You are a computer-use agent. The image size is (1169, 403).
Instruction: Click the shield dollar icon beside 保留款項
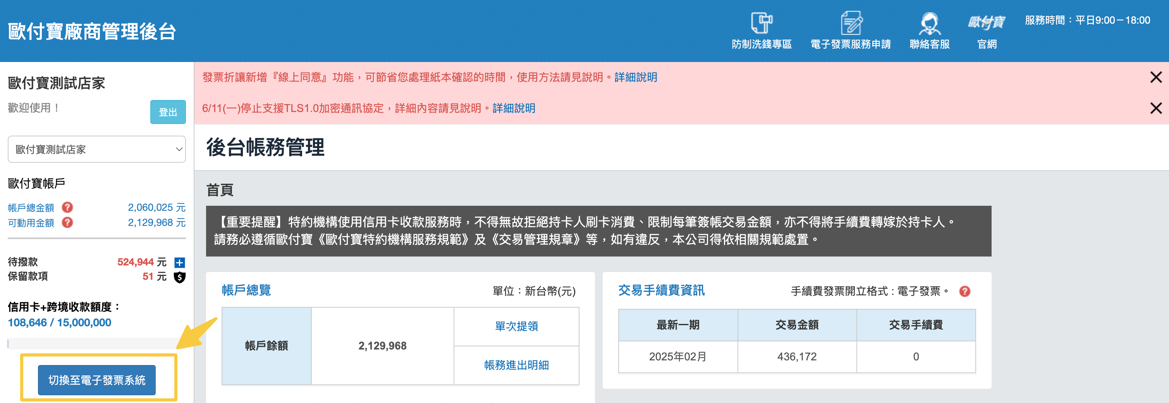(x=180, y=277)
